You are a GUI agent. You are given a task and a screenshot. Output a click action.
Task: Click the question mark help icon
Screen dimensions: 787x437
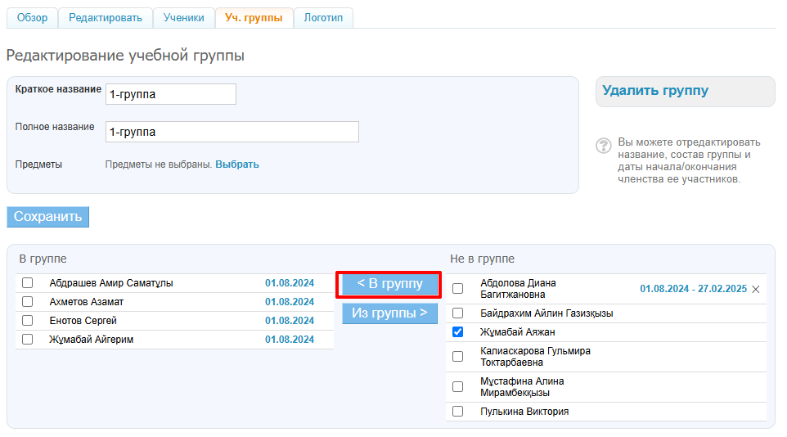[604, 146]
